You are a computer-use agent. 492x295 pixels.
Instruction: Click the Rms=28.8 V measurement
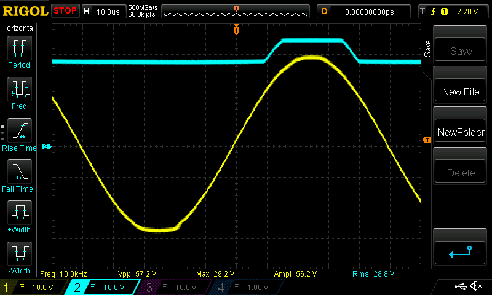point(373,274)
